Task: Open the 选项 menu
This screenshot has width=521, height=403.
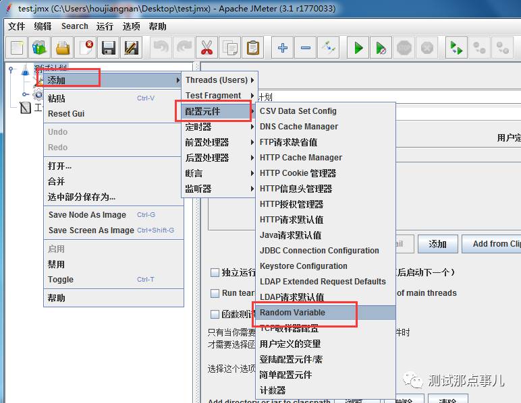Action: point(131,26)
